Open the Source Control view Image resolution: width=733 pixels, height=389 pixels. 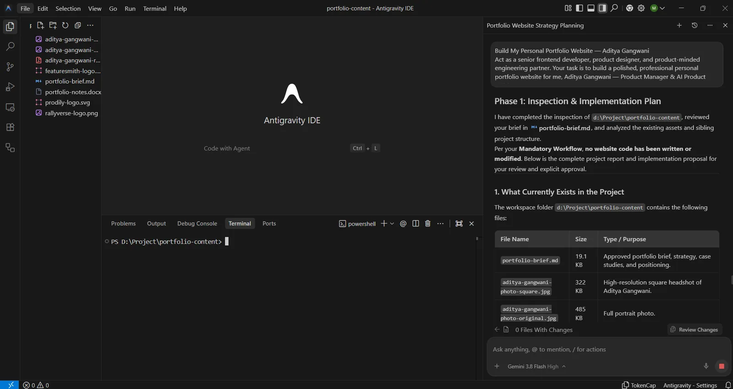click(x=10, y=67)
